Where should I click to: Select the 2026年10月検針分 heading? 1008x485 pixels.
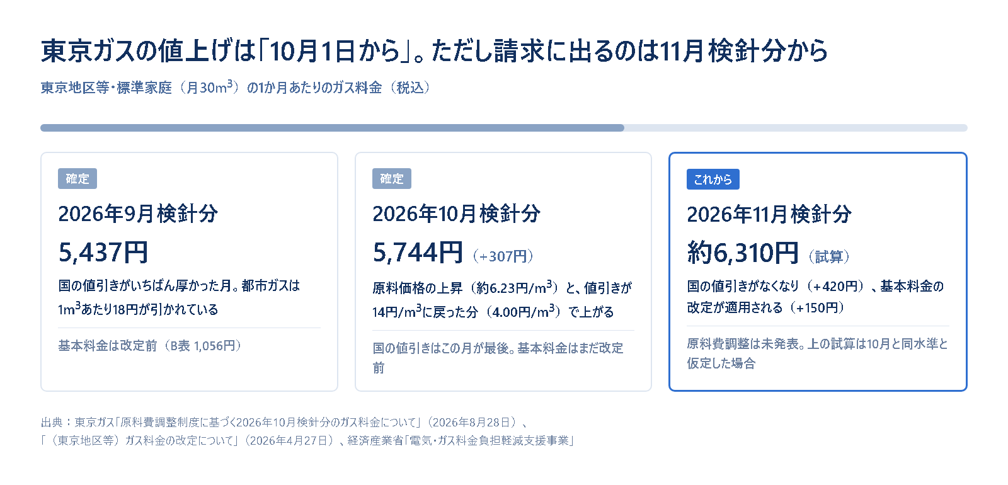[456, 214]
